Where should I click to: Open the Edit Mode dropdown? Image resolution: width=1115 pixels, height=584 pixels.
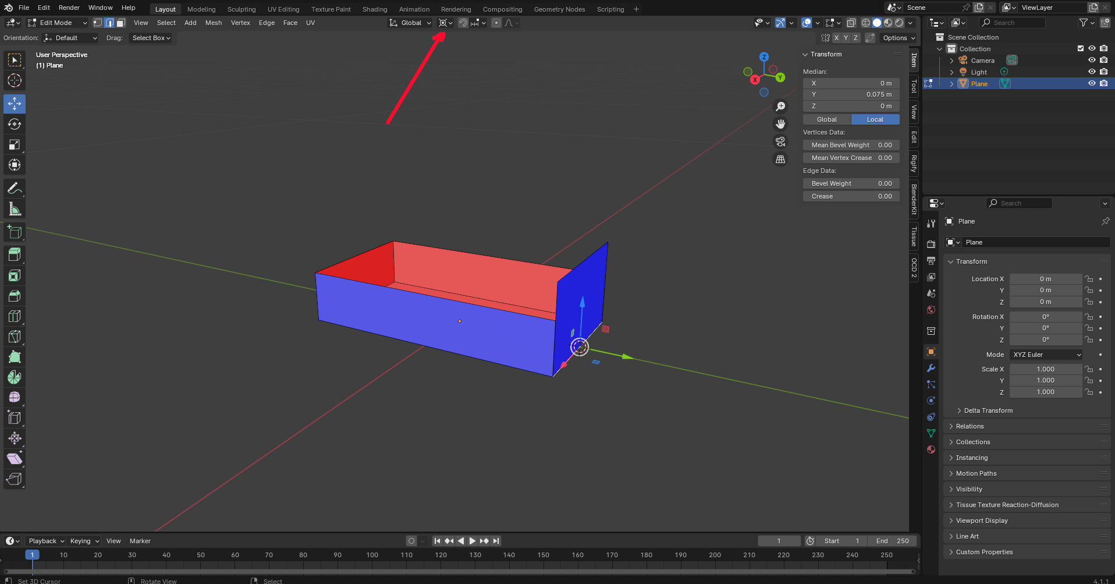pos(58,23)
